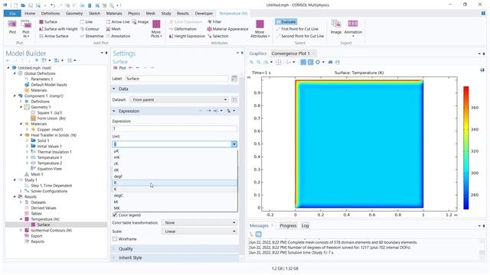
Task: Collapse the Unit combo box arrow
Action: pyautogui.click(x=234, y=144)
